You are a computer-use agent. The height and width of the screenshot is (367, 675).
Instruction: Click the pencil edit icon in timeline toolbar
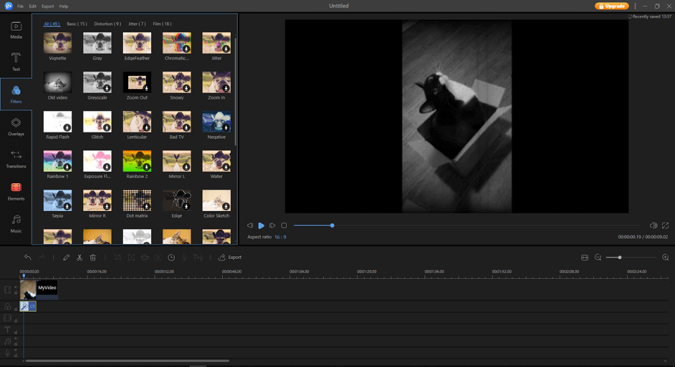[66, 258]
